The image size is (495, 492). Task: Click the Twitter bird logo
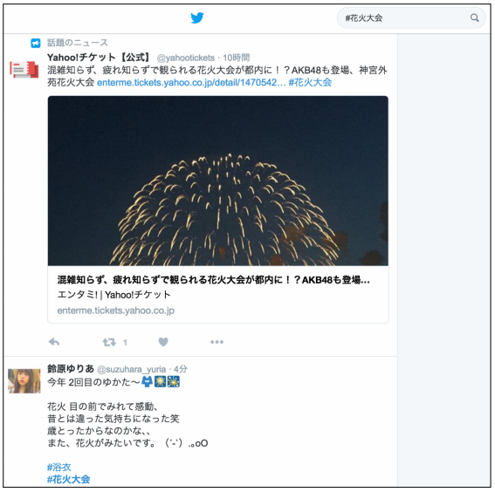pos(197,17)
